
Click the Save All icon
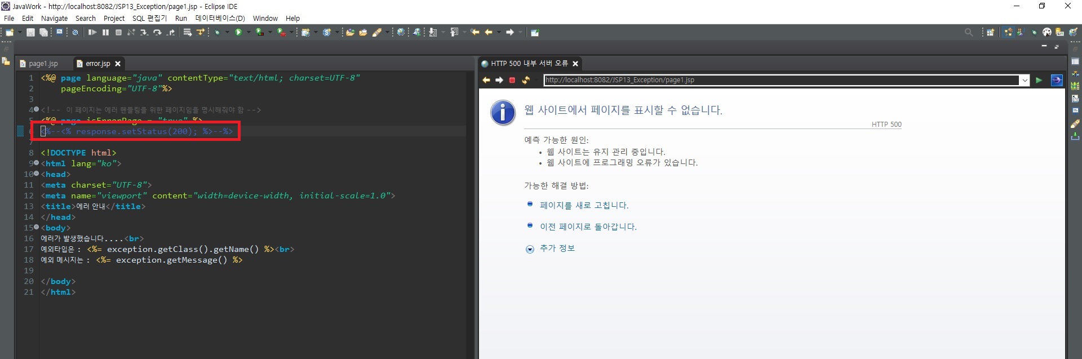click(43, 33)
